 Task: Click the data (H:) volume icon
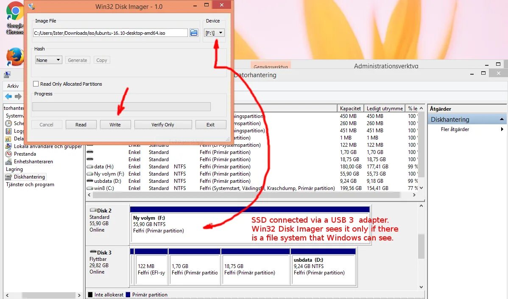coord(90,167)
